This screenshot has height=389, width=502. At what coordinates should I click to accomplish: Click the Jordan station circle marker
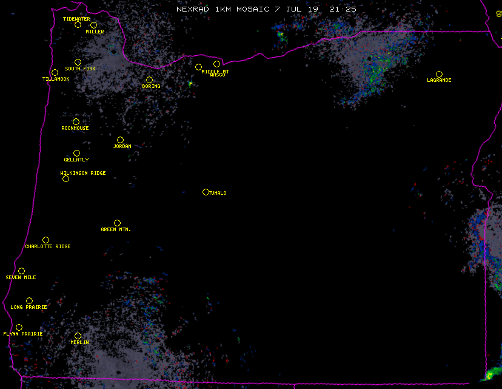pos(120,140)
